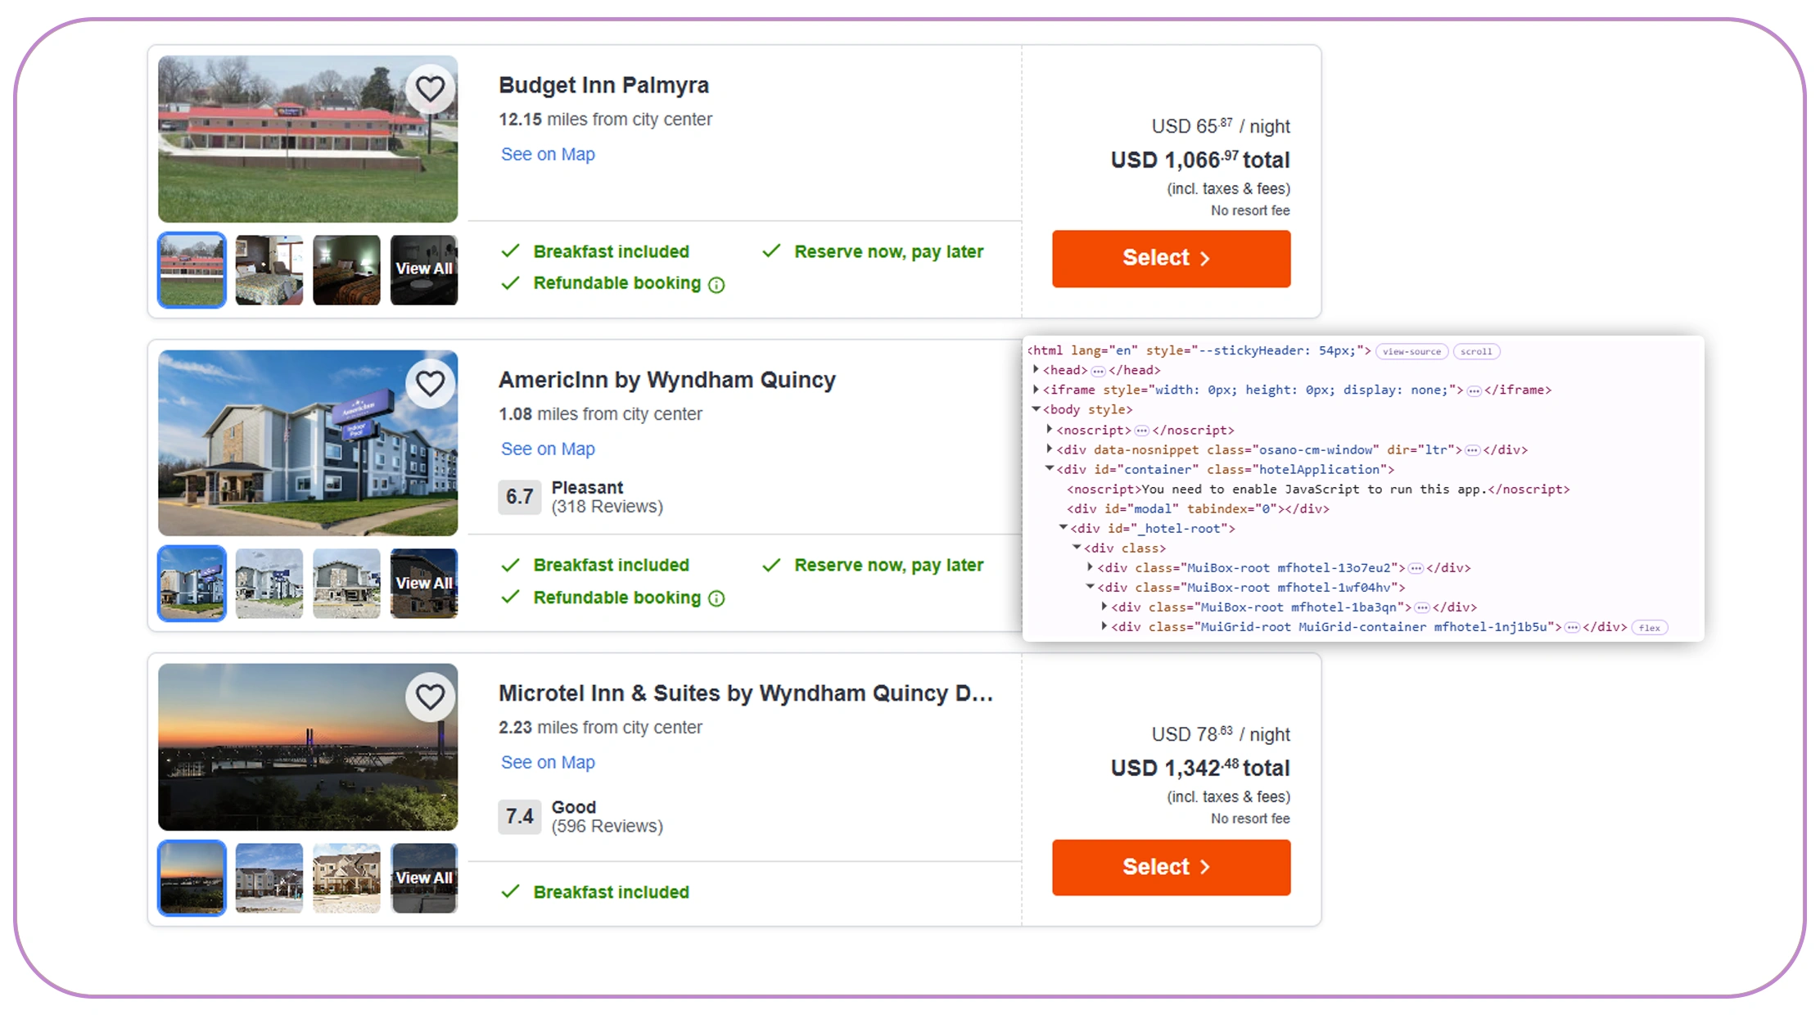1820x1015 pixels.
Task: Toggle the favorite heart on AmericInn by Wyndham Quincy
Action: 430,383
